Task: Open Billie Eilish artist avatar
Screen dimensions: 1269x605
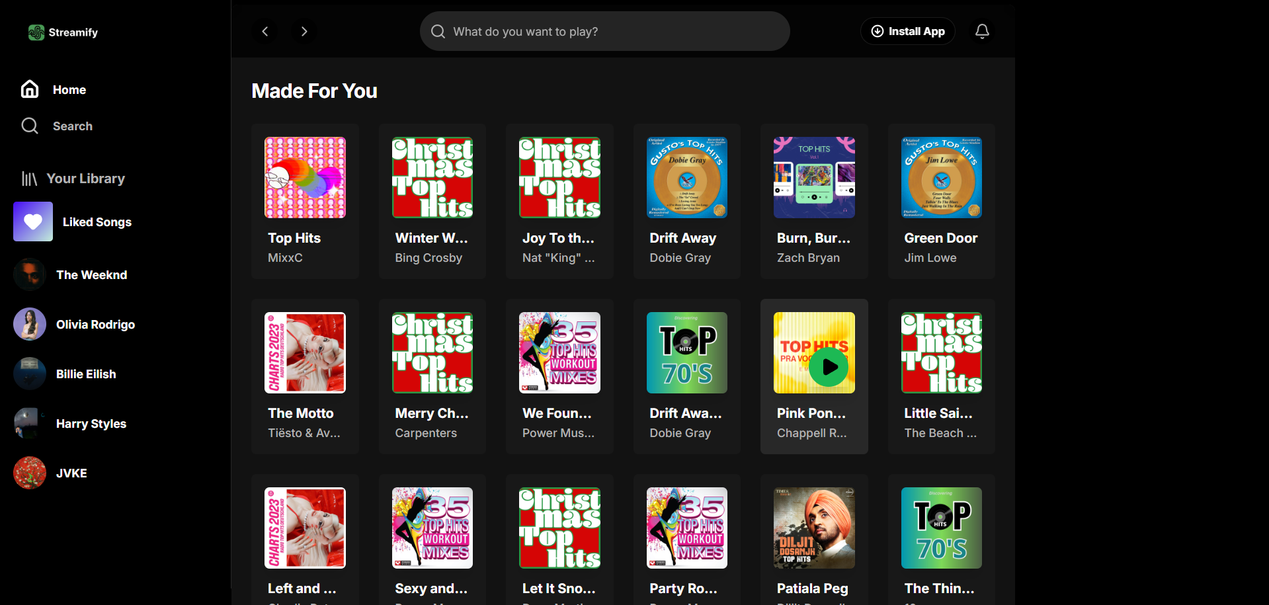Action: pyautogui.click(x=30, y=374)
